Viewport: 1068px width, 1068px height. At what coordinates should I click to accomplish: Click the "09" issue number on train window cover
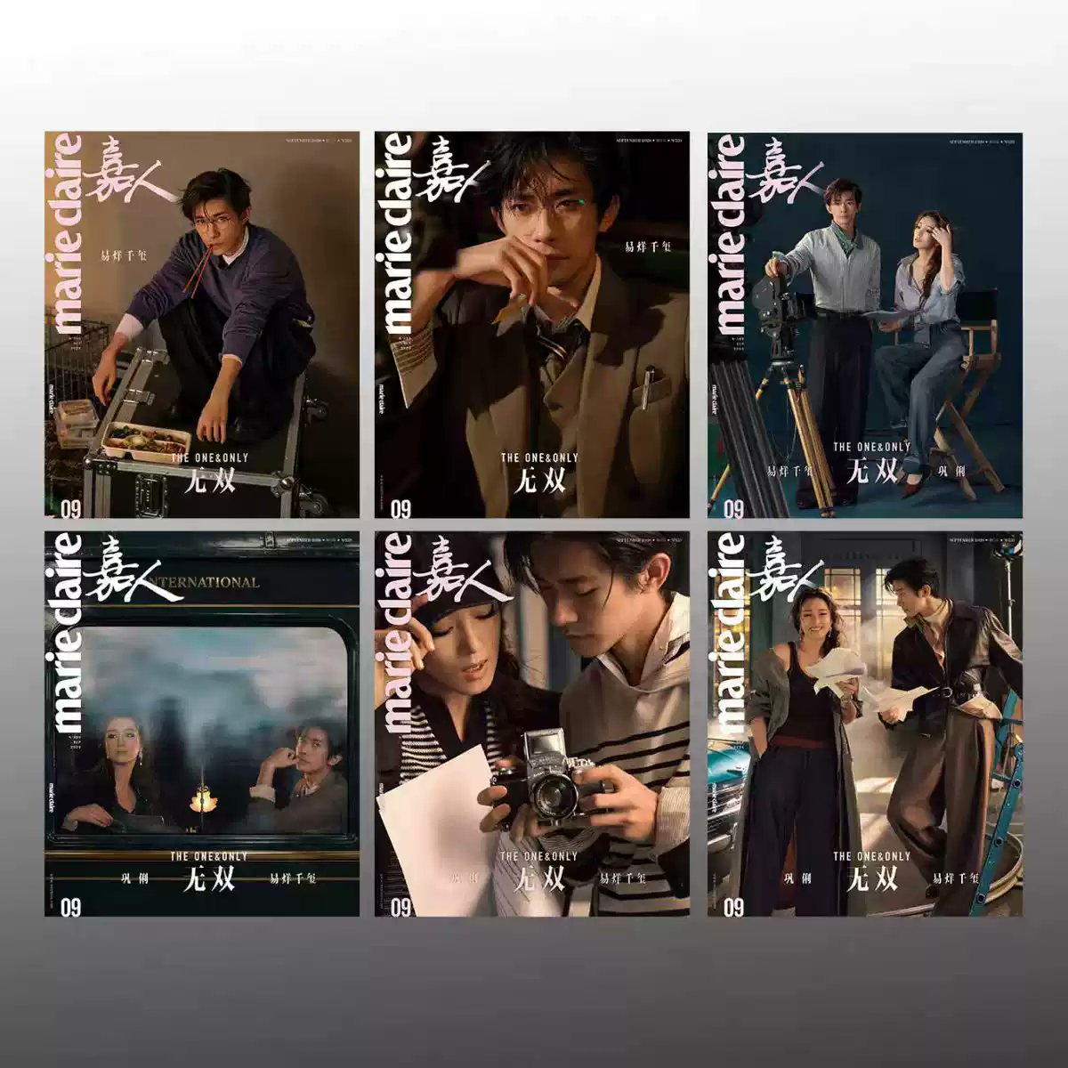tap(70, 907)
